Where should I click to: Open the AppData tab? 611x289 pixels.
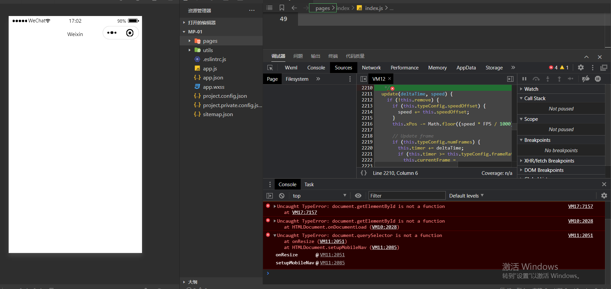point(466,68)
